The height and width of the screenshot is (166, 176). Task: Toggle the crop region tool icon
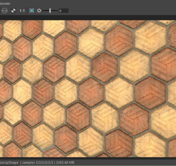point(31,10)
